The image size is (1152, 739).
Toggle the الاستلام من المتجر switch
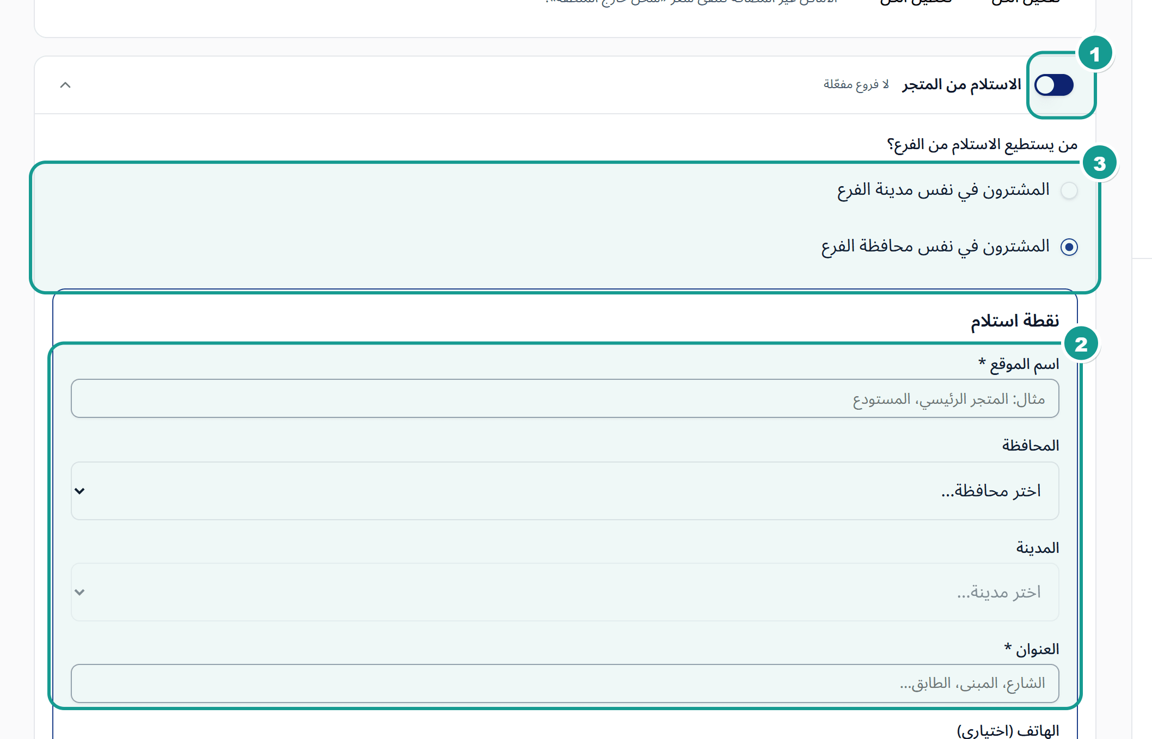click(x=1054, y=85)
